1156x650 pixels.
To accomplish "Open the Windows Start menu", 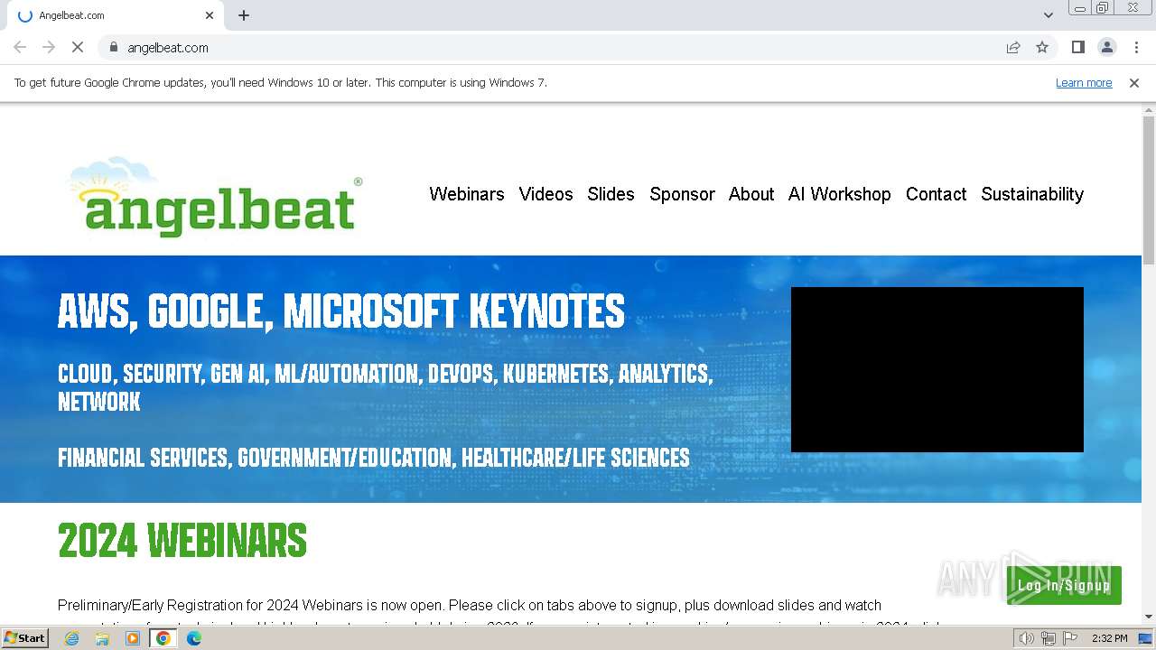I will (25, 638).
